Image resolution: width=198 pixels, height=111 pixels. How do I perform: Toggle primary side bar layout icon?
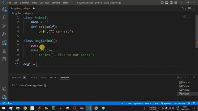162,3
